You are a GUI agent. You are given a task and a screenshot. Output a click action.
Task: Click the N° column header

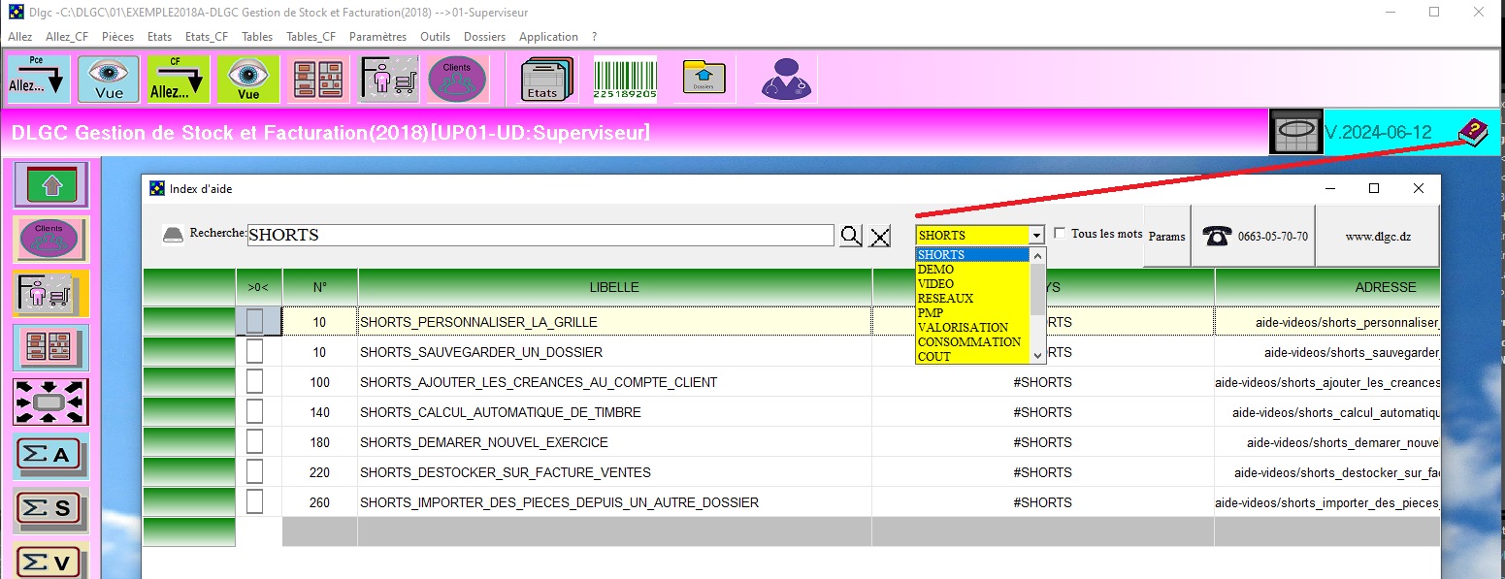point(319,287)
